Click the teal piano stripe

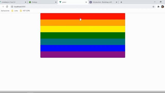pos(83,42)
